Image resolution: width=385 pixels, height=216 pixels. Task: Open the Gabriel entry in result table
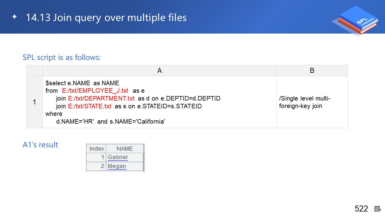[118, 157]
